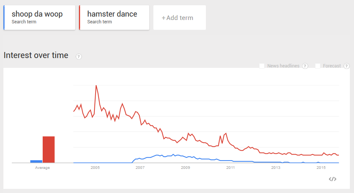Image resolution: width=354 pixels, height=193 pixels.
Task: Open help icon beside Interest over time
Action: [79, 57]
